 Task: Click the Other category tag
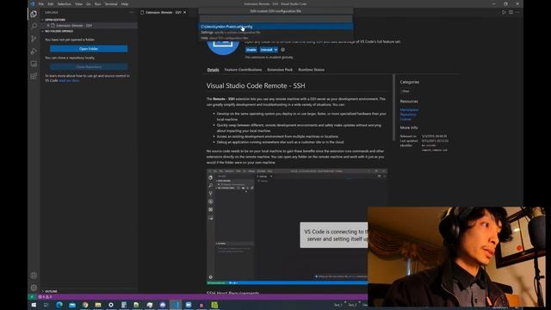click(406, 91)
